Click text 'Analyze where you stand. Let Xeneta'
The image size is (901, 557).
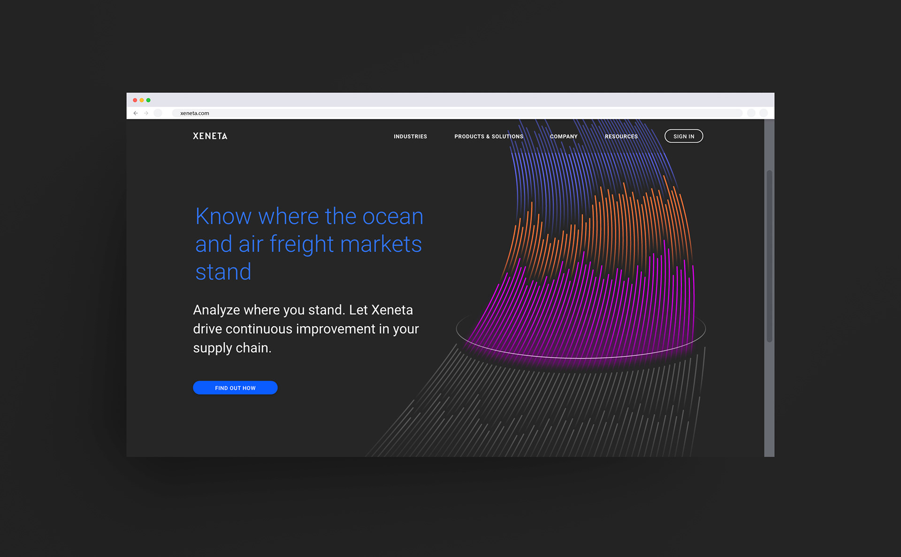click(303, 310)
